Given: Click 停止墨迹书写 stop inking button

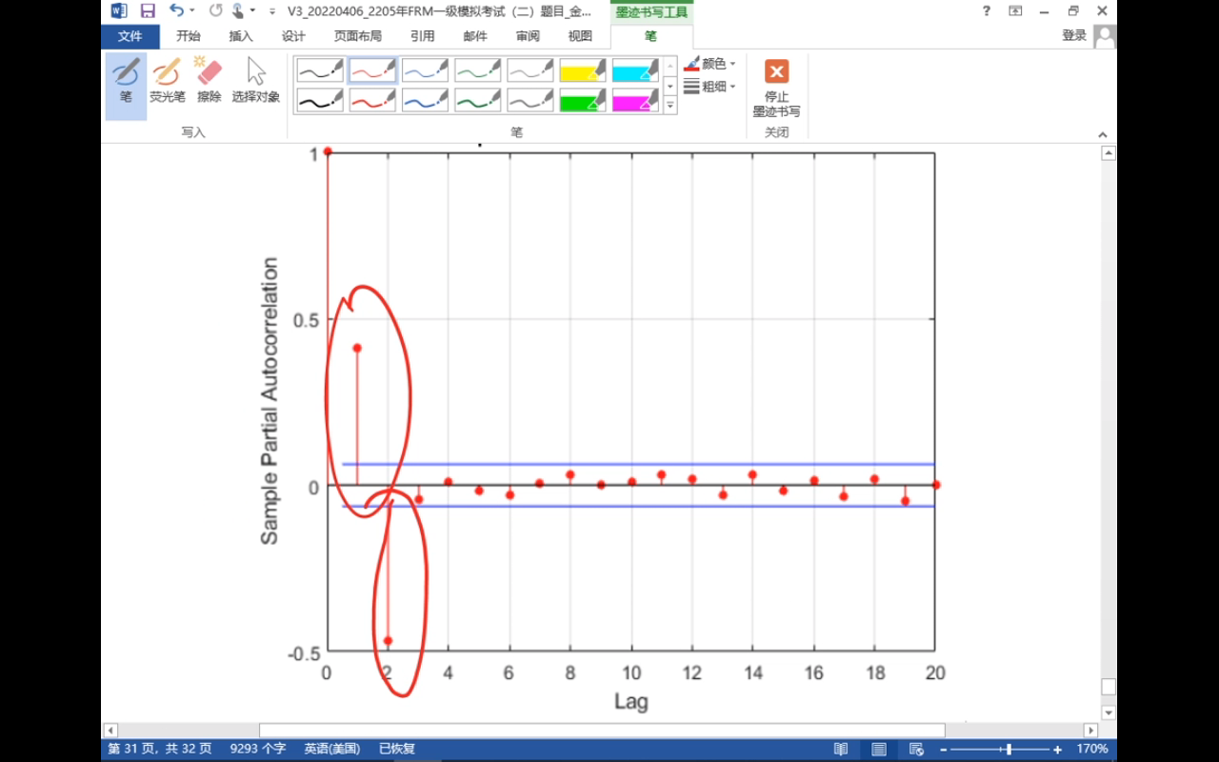Looking at the screenshot, I should coord(776,86).
